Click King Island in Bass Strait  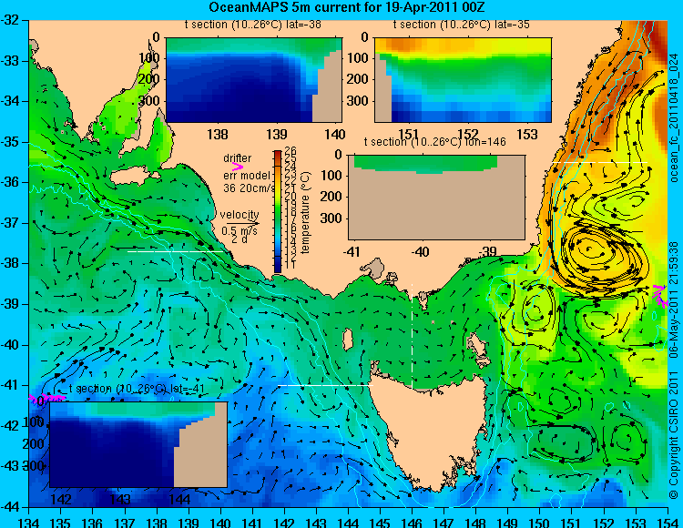click(348, 340)
